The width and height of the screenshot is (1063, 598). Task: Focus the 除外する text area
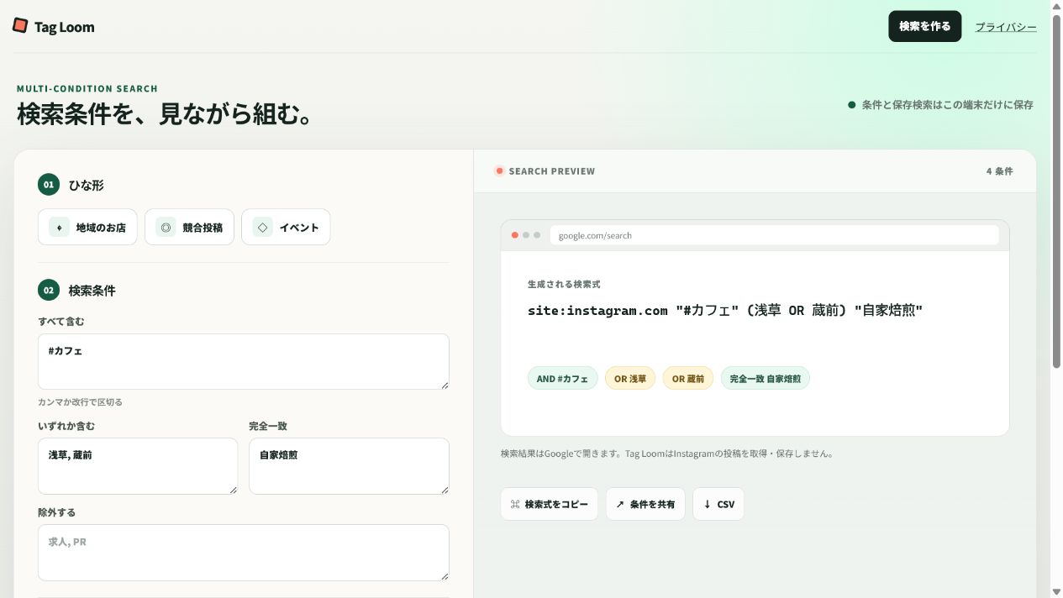pyautogui.click(x=244, y=553)
